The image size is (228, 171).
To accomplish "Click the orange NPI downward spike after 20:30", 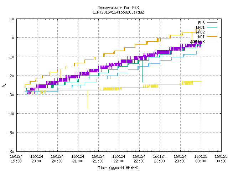I will click(x=61, y=78).
